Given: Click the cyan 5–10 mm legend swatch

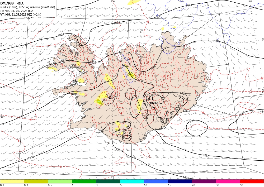Looking at the screenshot, I should point(132,181).
